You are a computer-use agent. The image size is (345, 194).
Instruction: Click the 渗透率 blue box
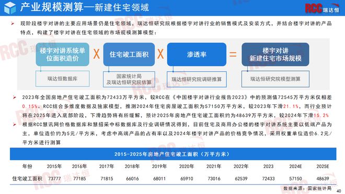pos(197,54)
